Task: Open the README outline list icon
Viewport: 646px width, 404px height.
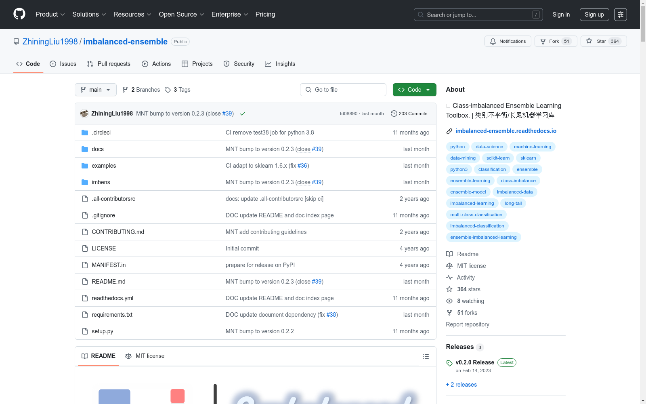Action: (x=426, y=356)
